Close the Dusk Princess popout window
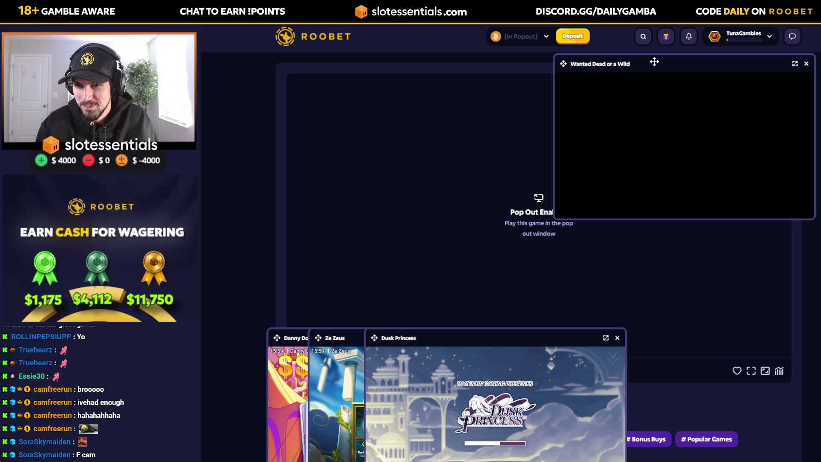The height and width of the screenshot is (462, 821). [617, 338]
